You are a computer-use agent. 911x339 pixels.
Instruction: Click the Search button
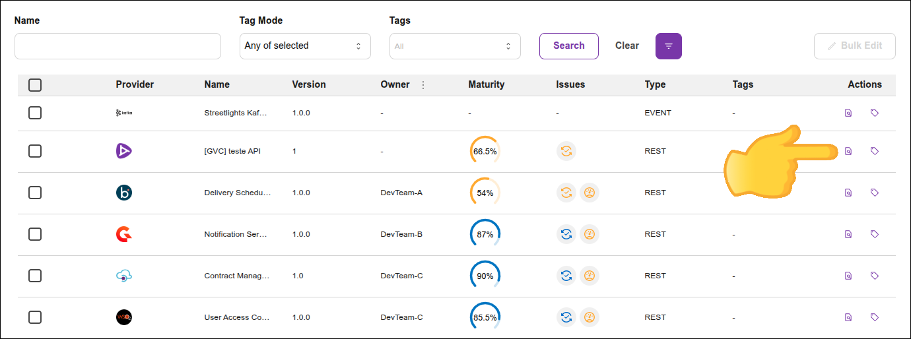point(569,46)
